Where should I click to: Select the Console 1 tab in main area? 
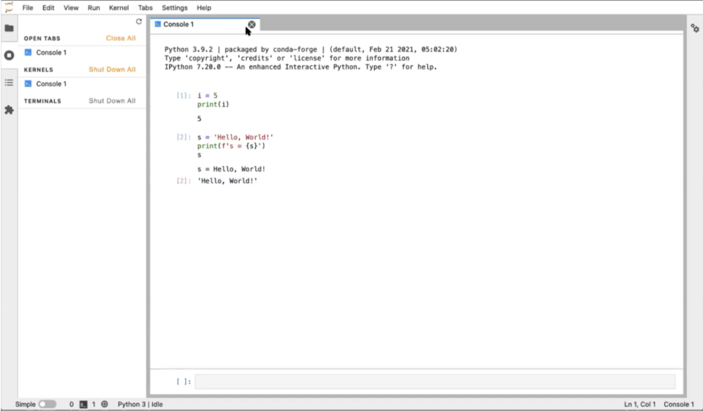(178, 25)
